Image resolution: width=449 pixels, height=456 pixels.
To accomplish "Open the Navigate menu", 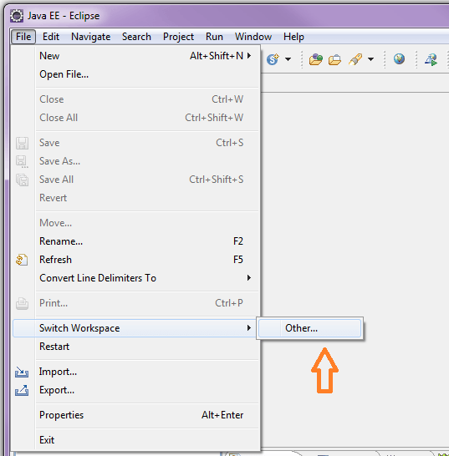I will [90, 37].
